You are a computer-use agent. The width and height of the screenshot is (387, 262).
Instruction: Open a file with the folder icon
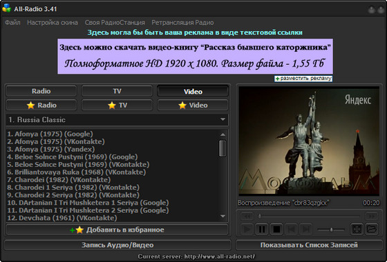tap(372, 229)
